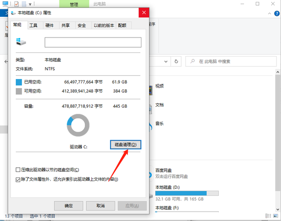
Task: Switch to details view icon in status bar
Action: point(268,216)
